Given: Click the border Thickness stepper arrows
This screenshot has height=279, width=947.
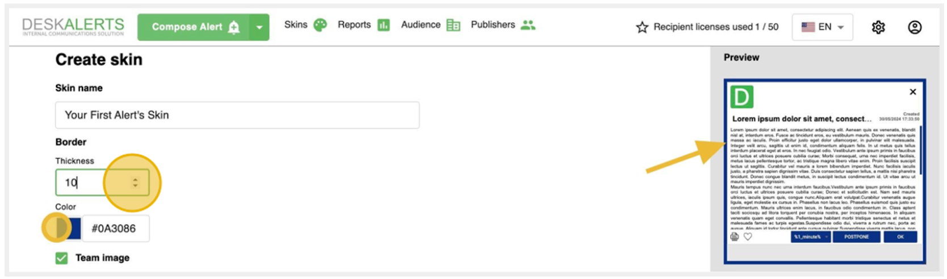Looking at the screenshot, I should tap(135, 183).
